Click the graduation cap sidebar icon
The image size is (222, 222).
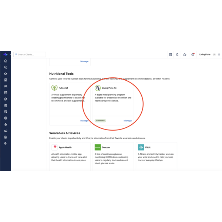pos(6,74)
